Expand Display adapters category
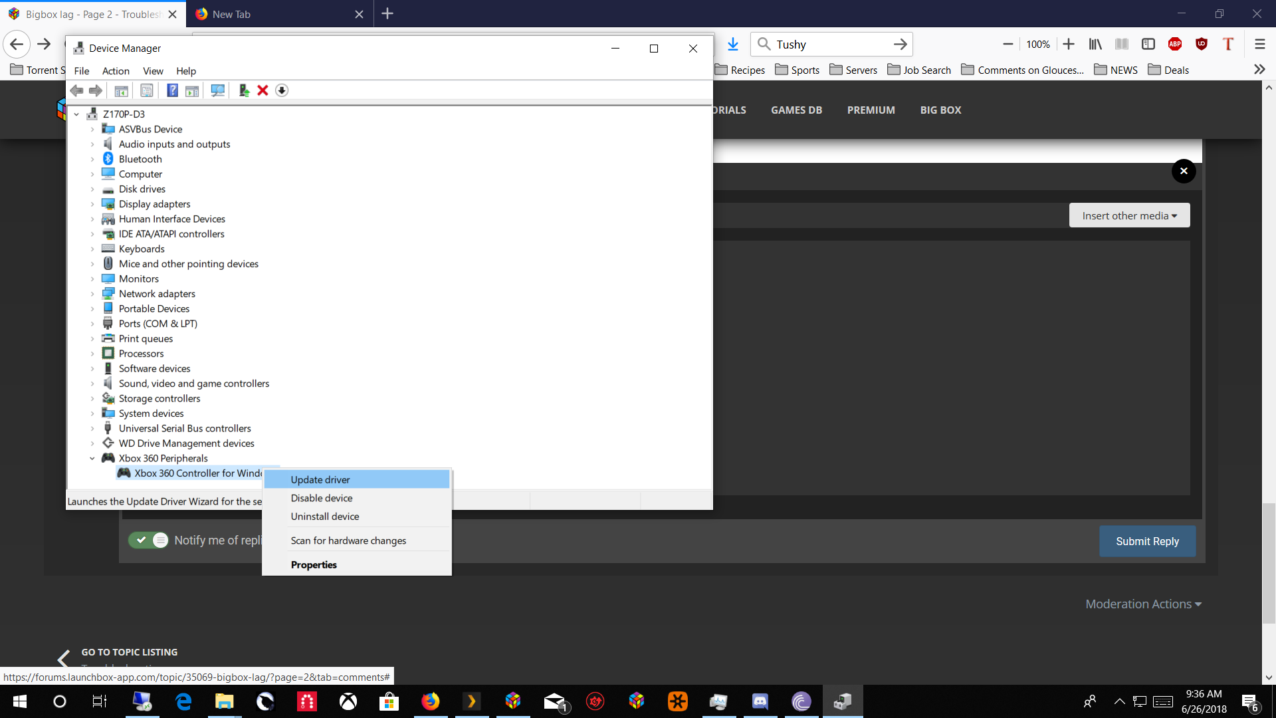1276x718 pixels. click(x=92, y=204)
